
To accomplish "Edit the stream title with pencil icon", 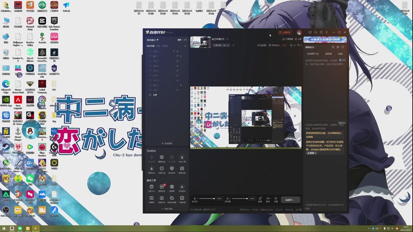I will pyautogui.click(x=227, y=39).
